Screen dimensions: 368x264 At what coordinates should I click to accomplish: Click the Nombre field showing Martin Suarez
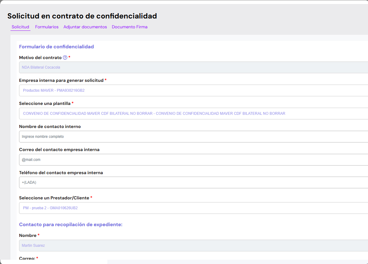[184, 245]
